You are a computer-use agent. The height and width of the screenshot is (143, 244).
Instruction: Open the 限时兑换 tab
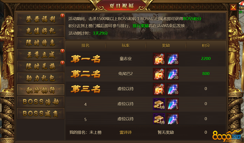(x=41, y=66)
